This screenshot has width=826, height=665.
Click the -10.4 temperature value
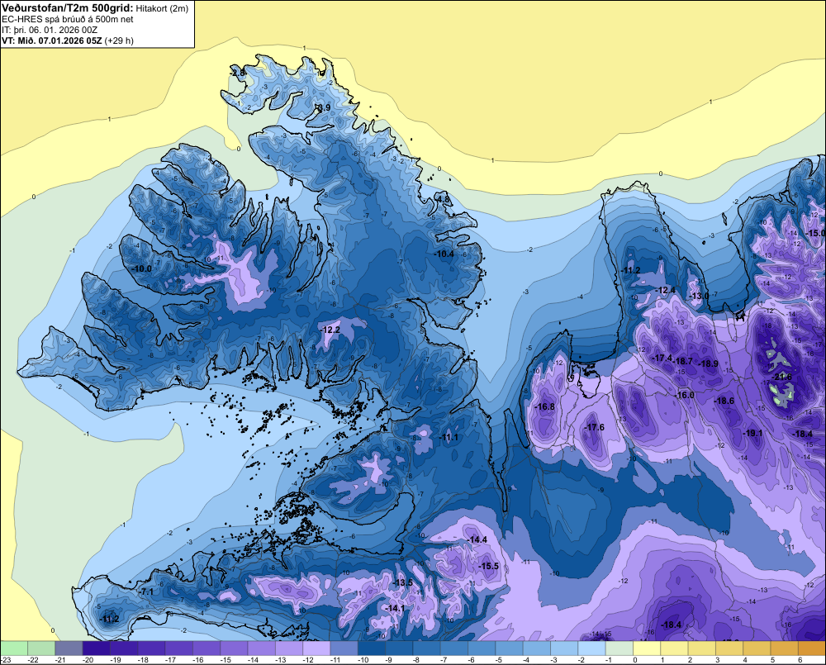click(x=444, y=254)
